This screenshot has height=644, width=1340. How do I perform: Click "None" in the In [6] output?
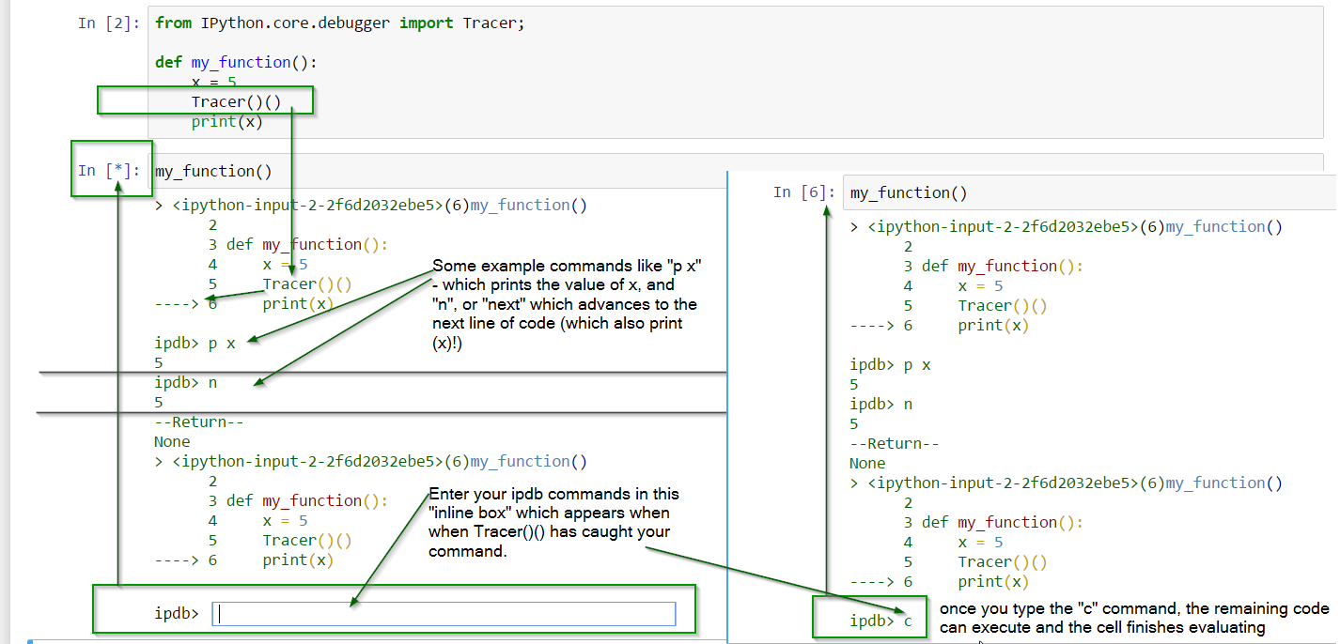[868, 463]
